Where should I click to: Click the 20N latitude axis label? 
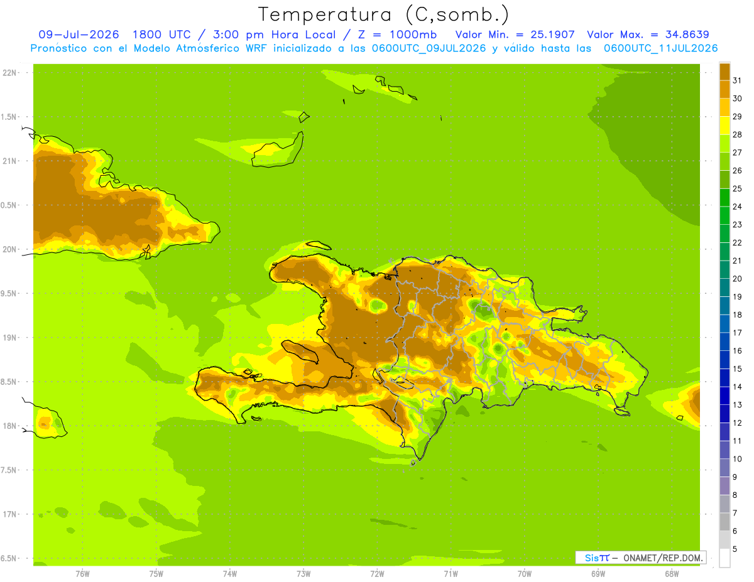point(9,249)
